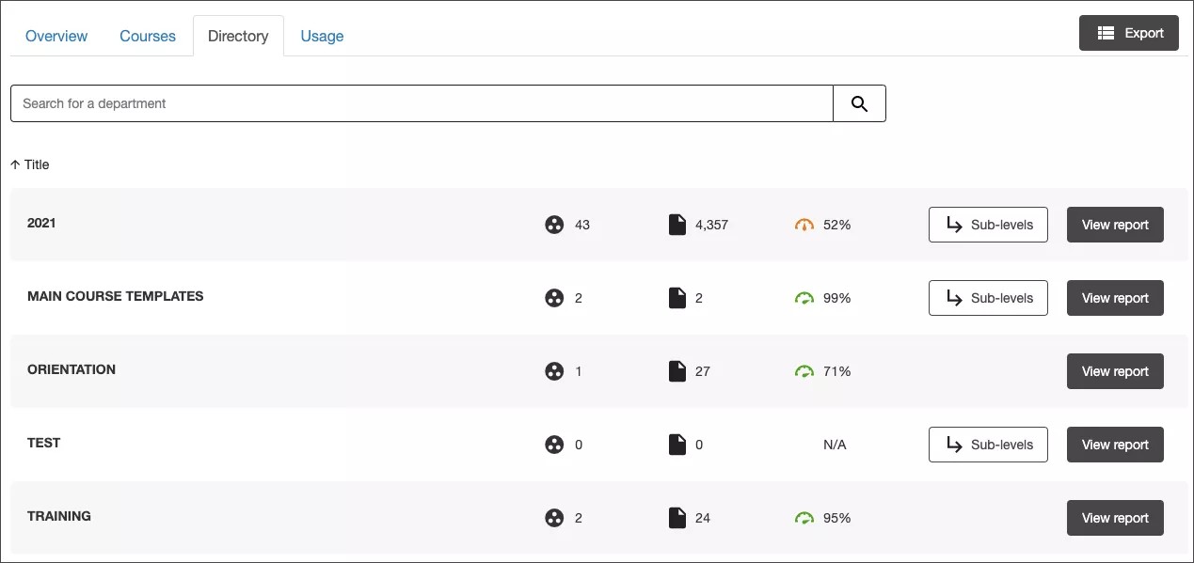
Task: Switch to the Overview tab
Action: coord(56,36)
